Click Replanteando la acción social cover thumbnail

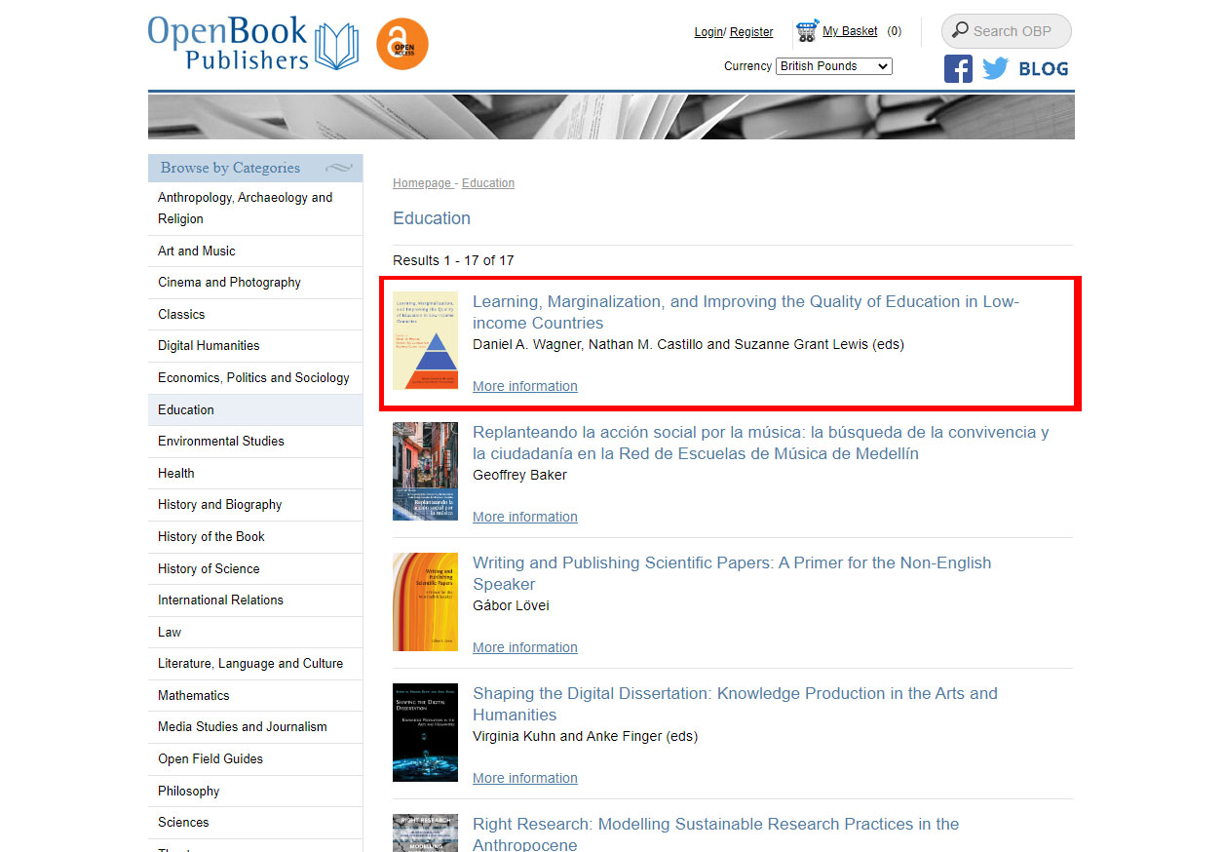coord(425,471)
